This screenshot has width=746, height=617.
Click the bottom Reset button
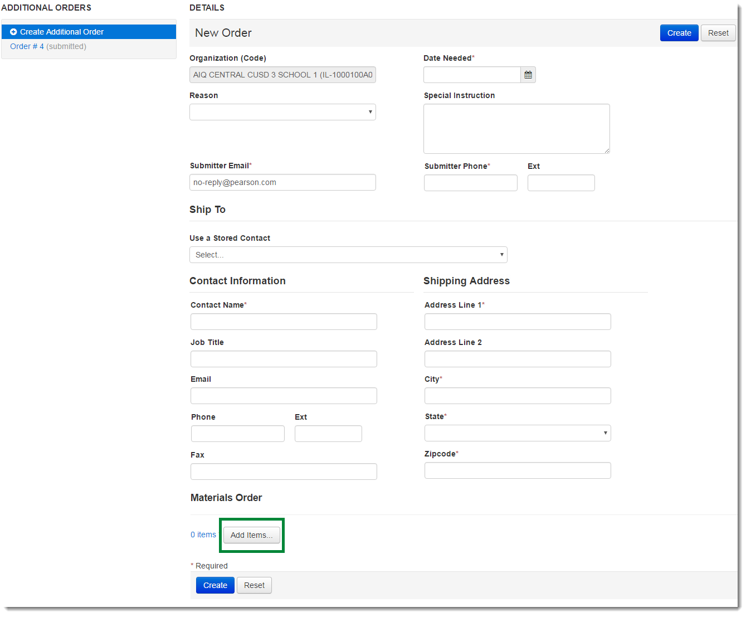(254, 585)
